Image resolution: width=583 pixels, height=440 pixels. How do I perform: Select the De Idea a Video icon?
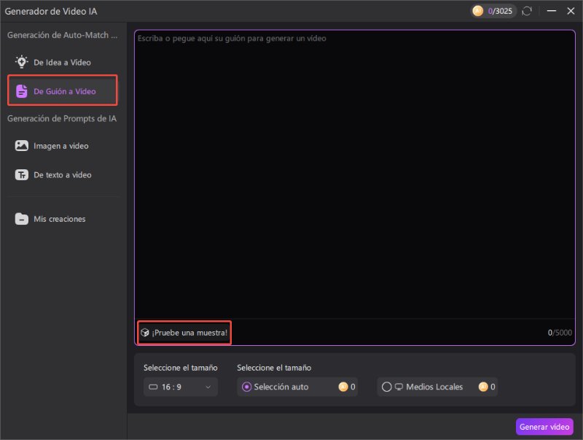click(x=21, y=62)
